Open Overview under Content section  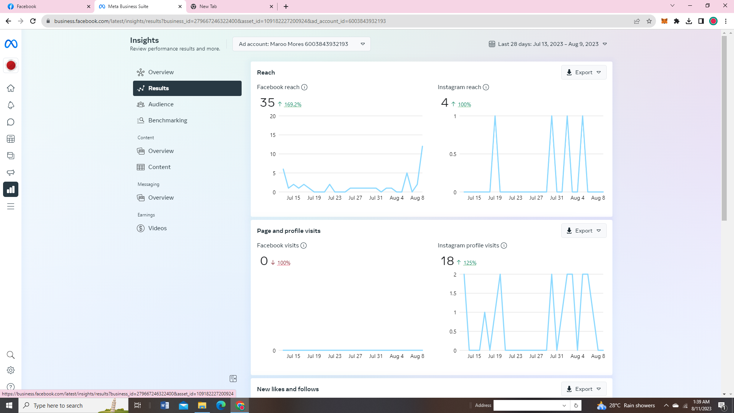tap(187, 151)
